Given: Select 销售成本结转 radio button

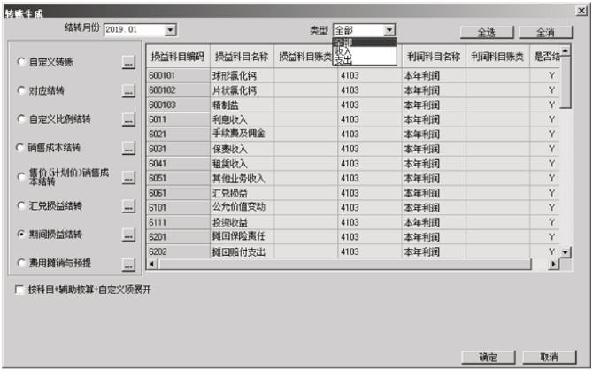Looking at the screenshot, I should coord(19,148).
